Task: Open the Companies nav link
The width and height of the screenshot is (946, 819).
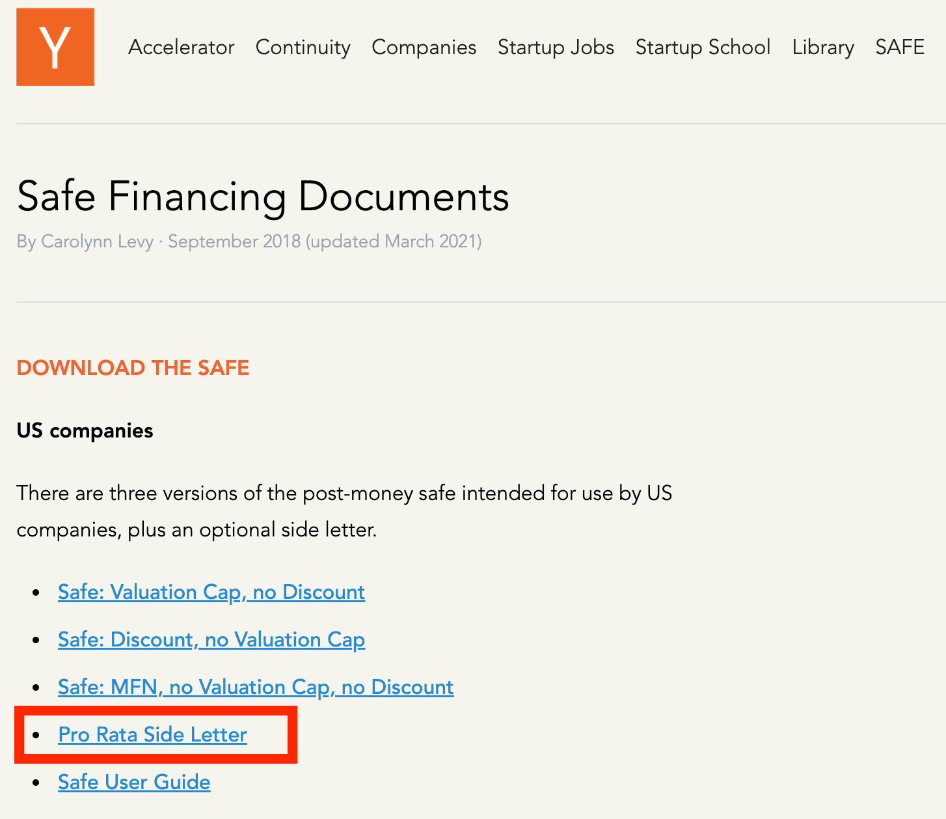Action: pyautogui.click(x=424, y=47)
